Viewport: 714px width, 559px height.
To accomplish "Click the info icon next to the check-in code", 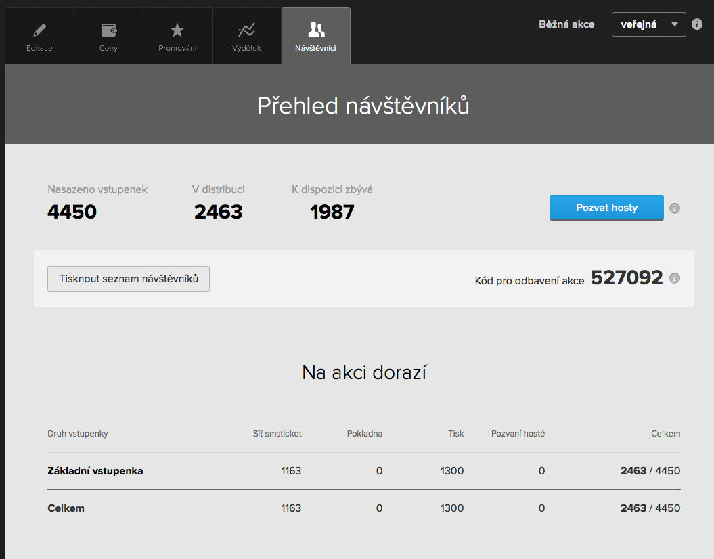I will pyautogui.click(x=675, y=277).
